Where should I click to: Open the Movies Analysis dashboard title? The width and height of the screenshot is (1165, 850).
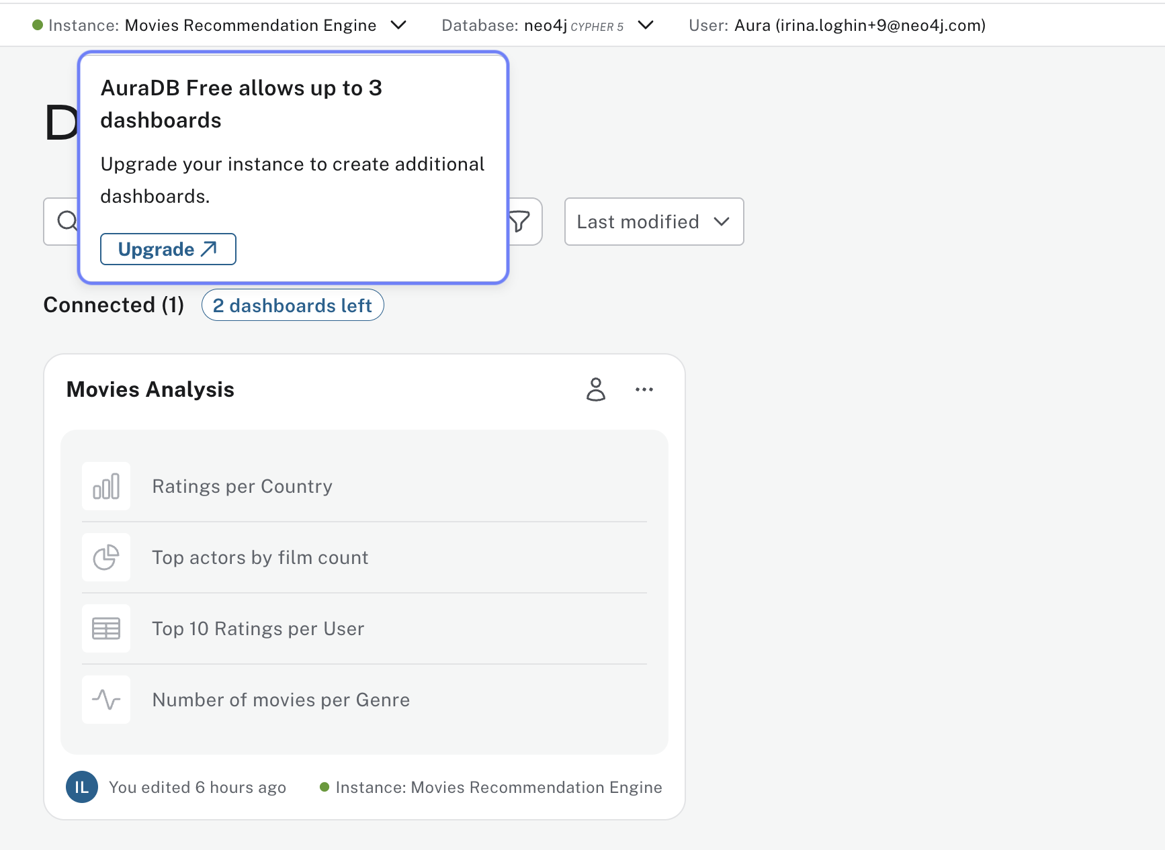(x=150, y=389)
